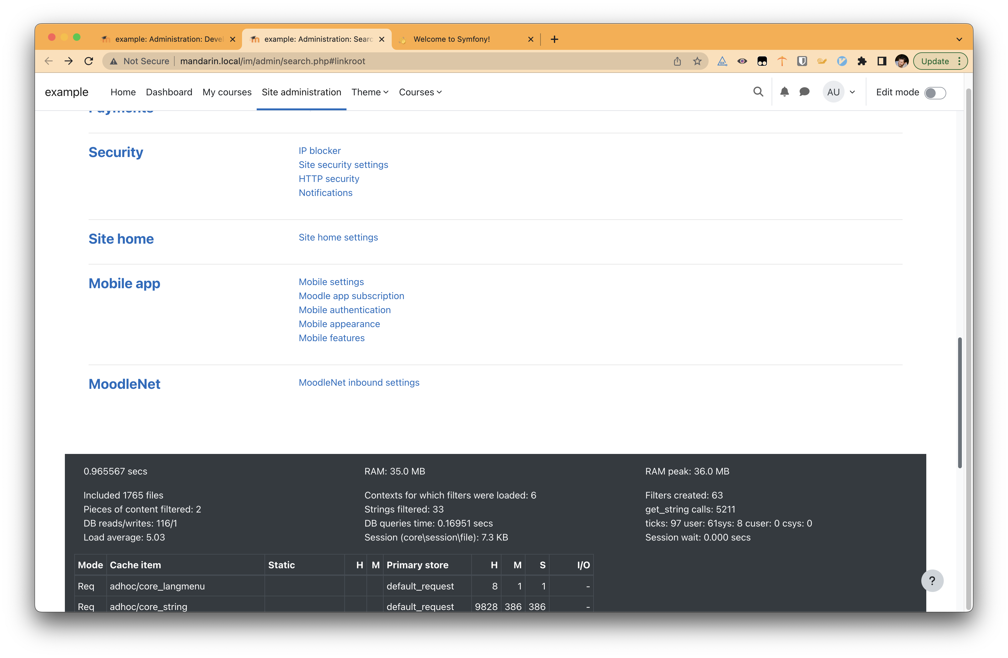Open a new browser tab
The width and height of the screenshot is (1008, 658).
(555, 39)
